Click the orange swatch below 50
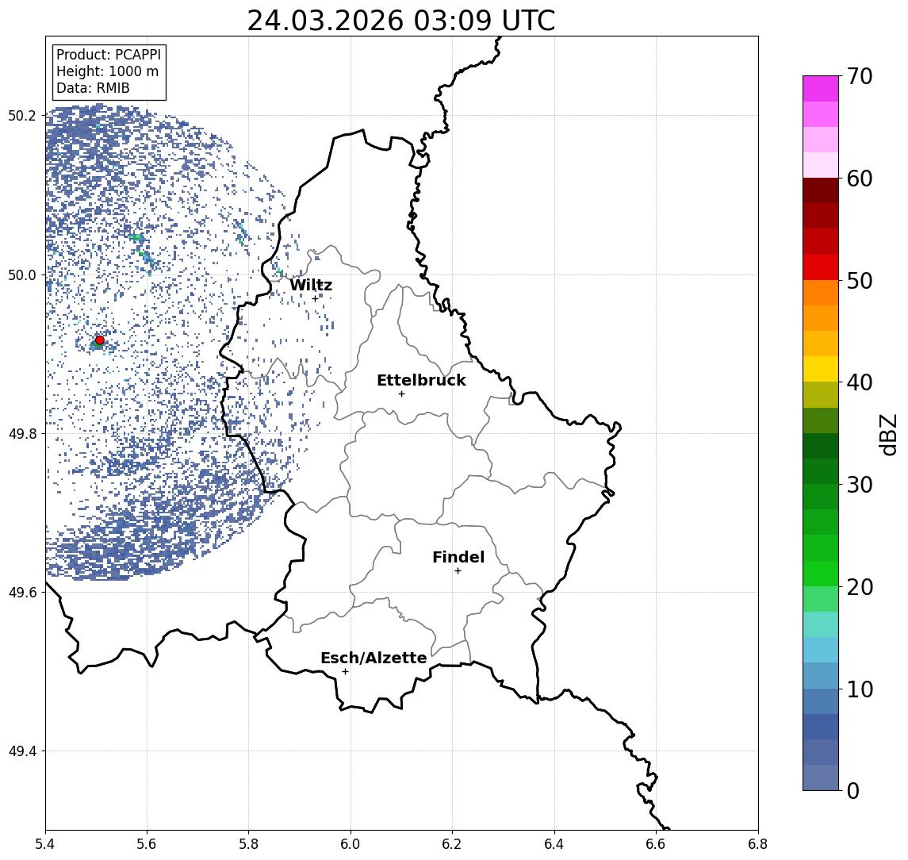908x860 pixels. point(821,293)
